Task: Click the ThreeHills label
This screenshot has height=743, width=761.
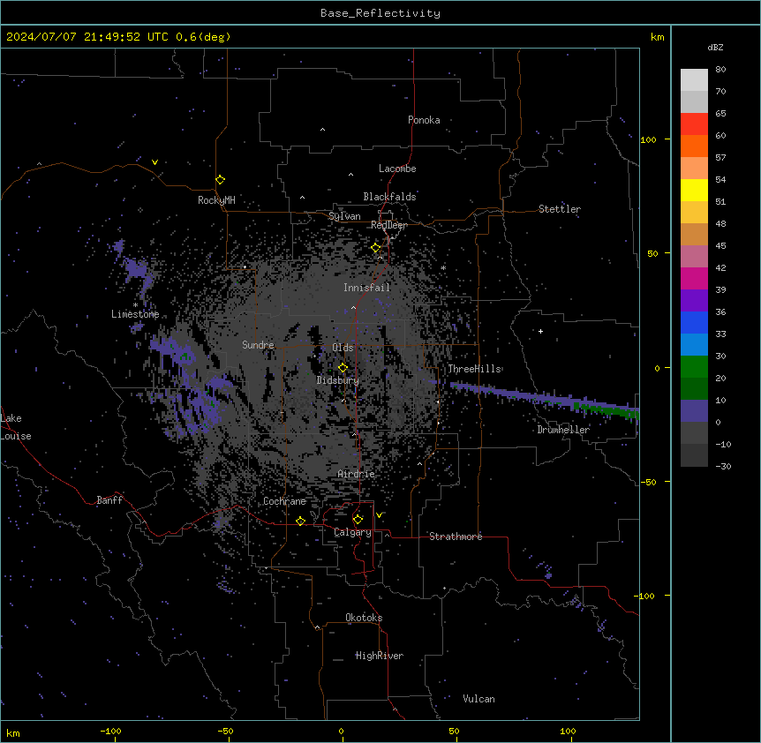Action: [474, 369]
